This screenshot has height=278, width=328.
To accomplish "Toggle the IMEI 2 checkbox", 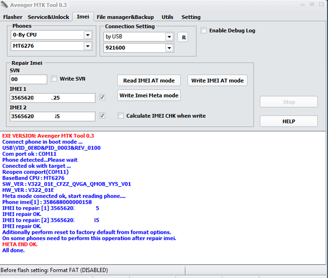I will click(x=102, y=115).
